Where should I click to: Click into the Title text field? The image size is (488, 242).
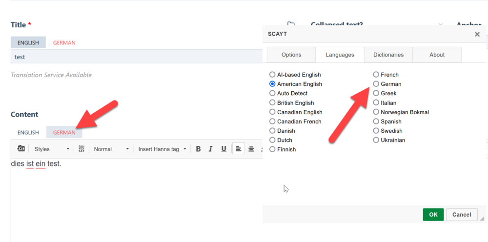click(137, 57)
